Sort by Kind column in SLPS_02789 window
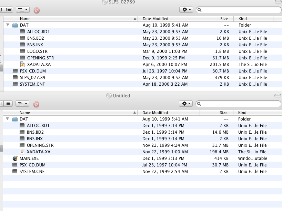Viewport: 282px width, 211px height. pos(242,19)
